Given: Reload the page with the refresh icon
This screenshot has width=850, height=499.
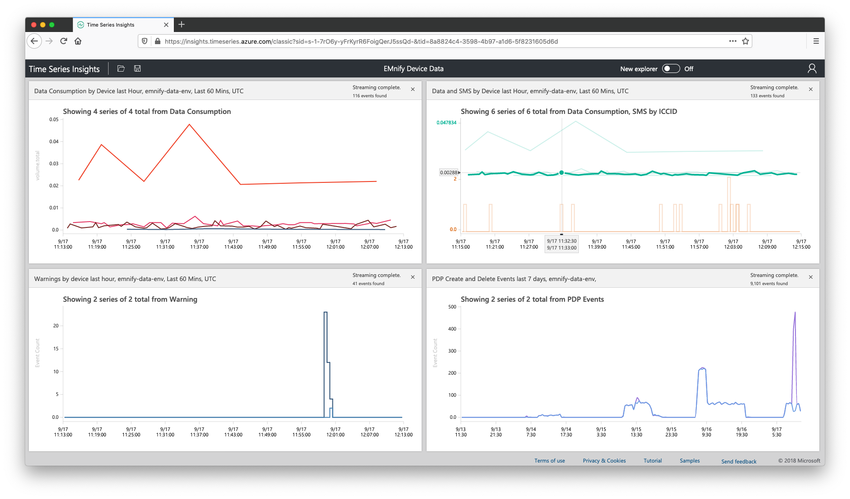Looking at the screenshot, I should pyautogui.click(x=64, y=41).
